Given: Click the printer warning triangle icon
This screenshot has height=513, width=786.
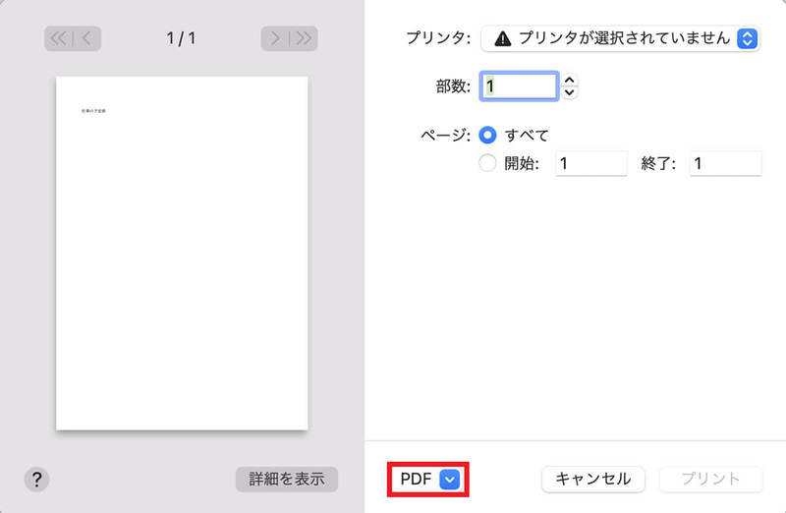Looking at the screenshot, I should pos(503,38).
